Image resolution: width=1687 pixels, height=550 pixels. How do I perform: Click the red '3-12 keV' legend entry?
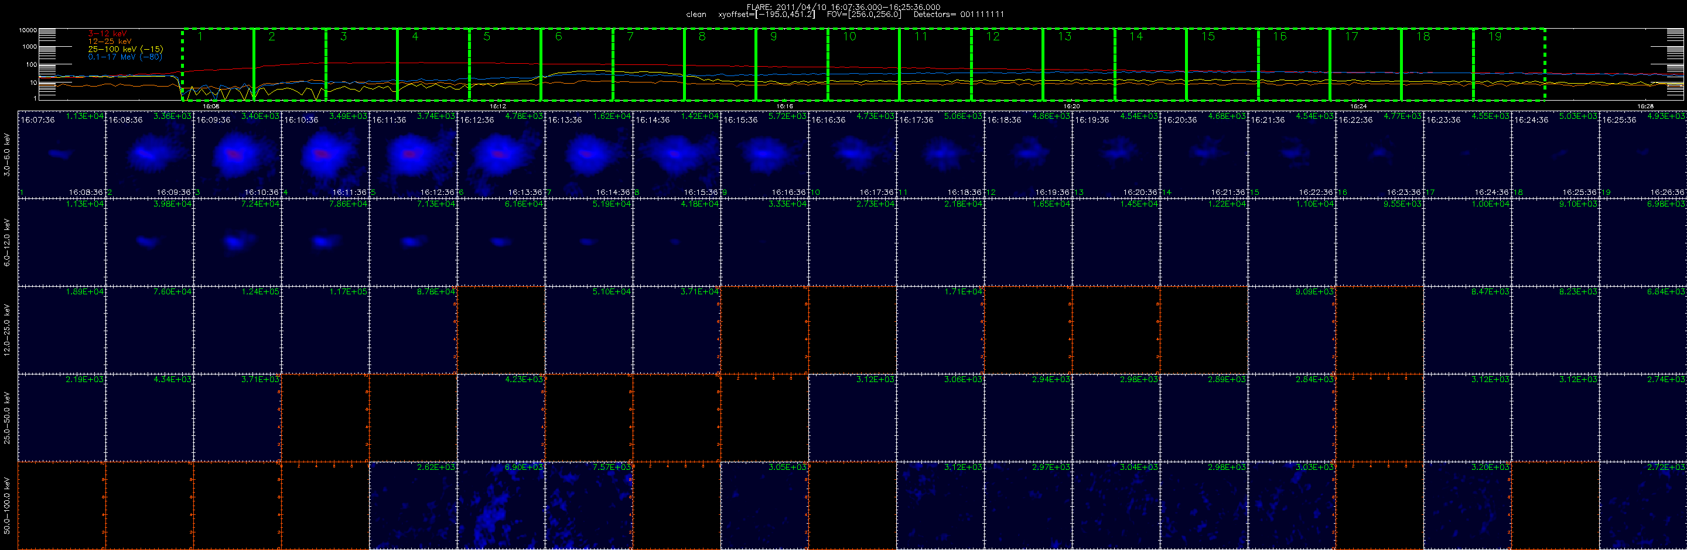coord(107,33)
